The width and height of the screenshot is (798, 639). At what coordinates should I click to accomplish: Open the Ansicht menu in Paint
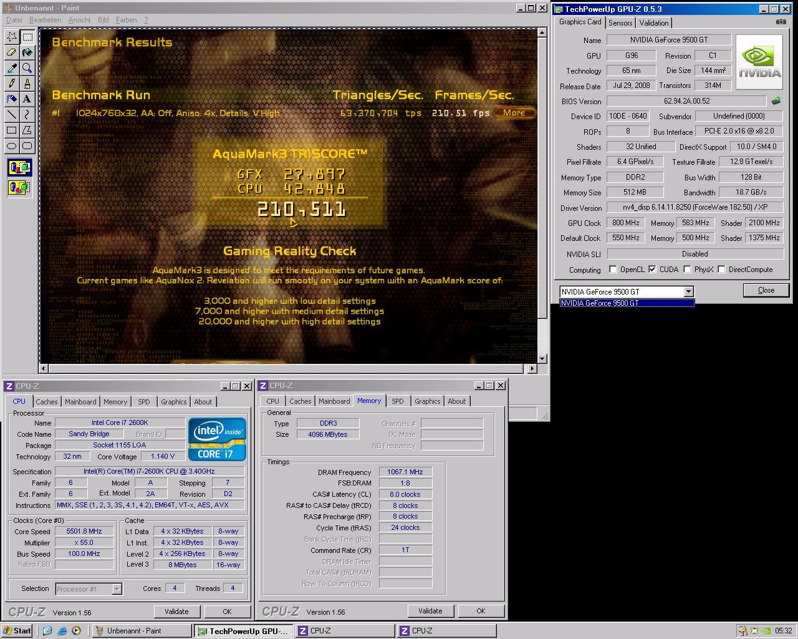pos(79,20)
